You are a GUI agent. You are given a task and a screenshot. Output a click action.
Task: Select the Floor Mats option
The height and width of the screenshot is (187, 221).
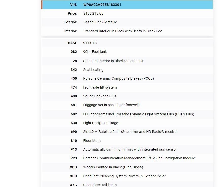[92, 141]
